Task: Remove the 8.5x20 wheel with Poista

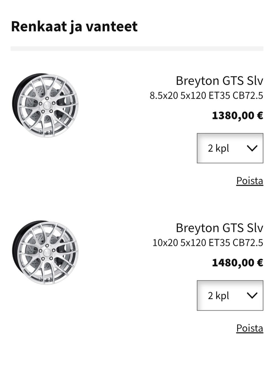Action: click(x=249, y=181)
